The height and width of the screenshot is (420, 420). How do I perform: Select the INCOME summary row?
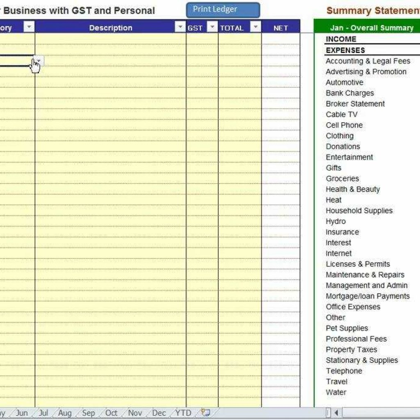coord(341,39)
